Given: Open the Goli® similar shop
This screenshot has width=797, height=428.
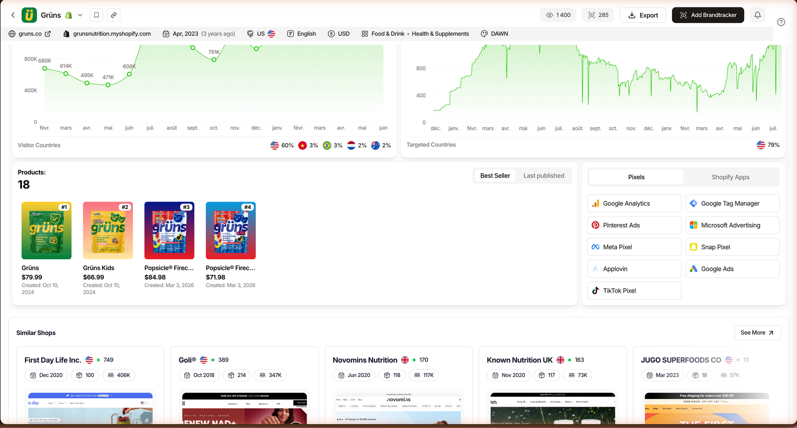Looking at the screenshot, I should click(187, 360).
